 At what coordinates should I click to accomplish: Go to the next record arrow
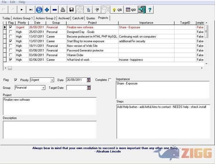(22, 10)
